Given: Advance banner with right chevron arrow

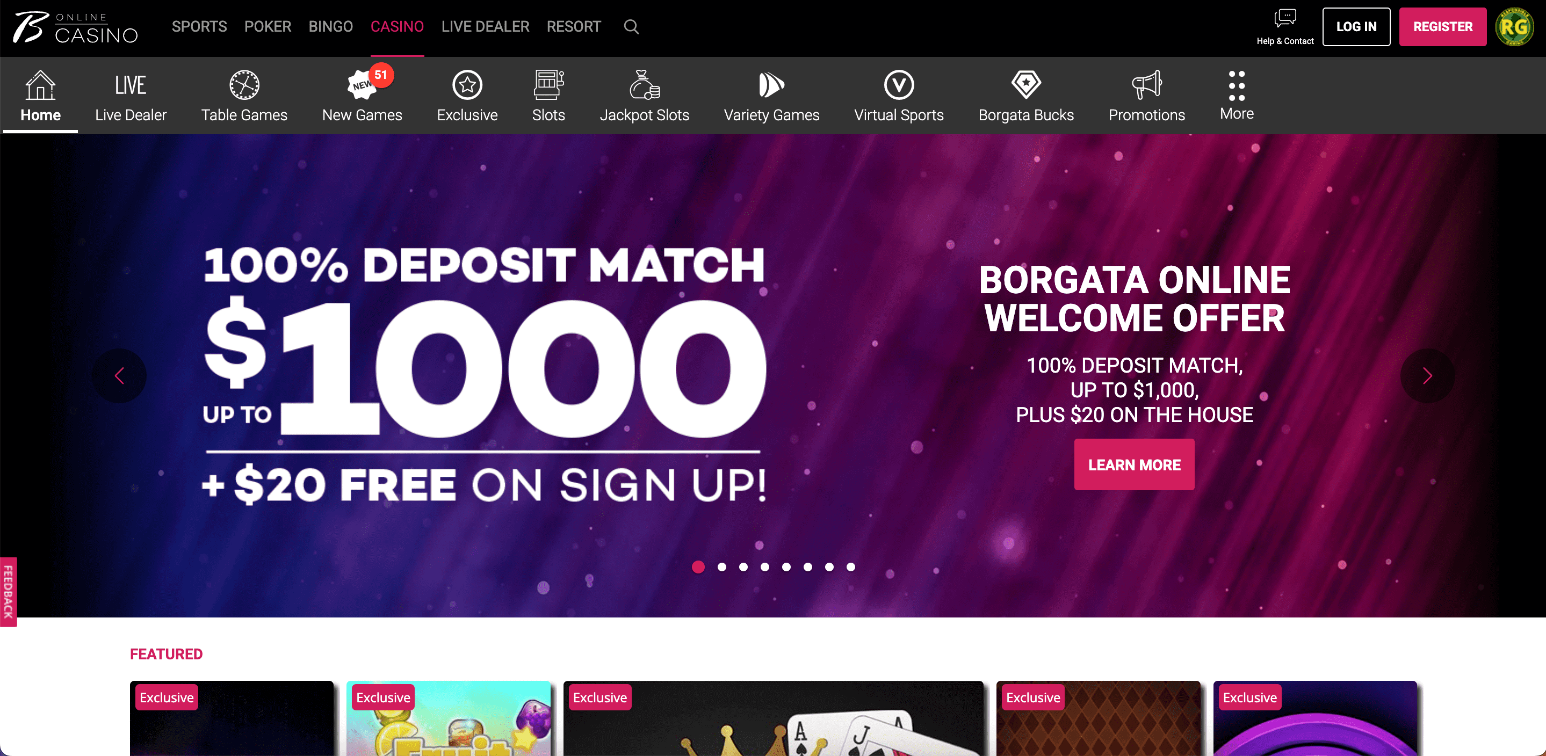Looking at the screenshot, I should click(x=1427, y=376).
